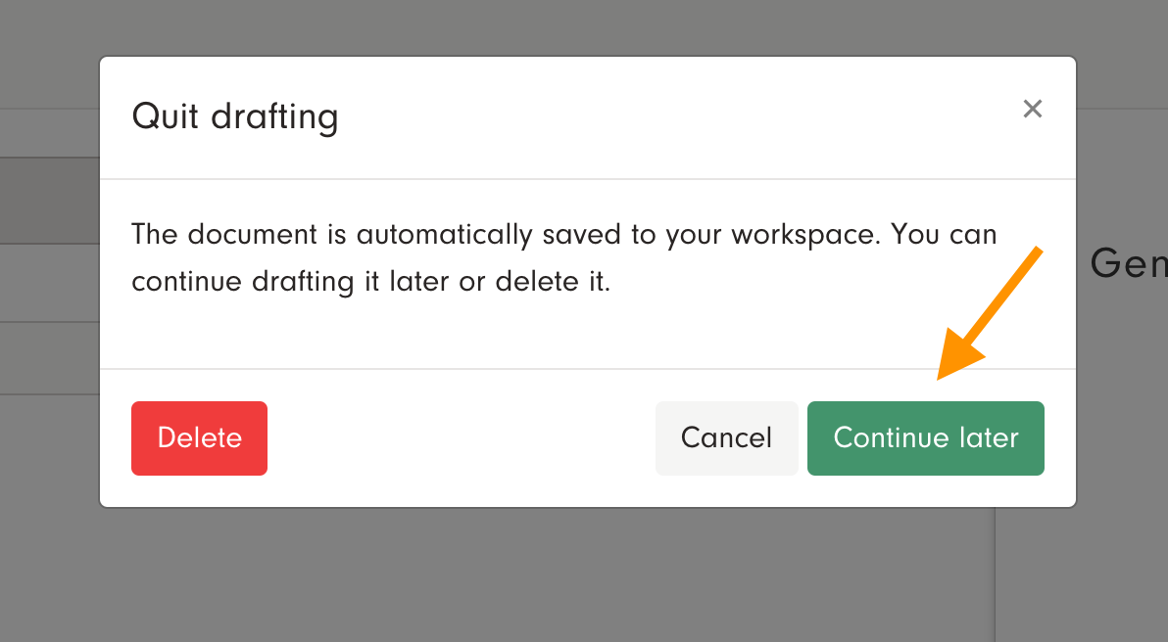The height and width of the screenshot is (642, 1168).
Task: Dismiss the modal using the top-right X icon
Action: pyautogui.click(x=1032, y=109)
